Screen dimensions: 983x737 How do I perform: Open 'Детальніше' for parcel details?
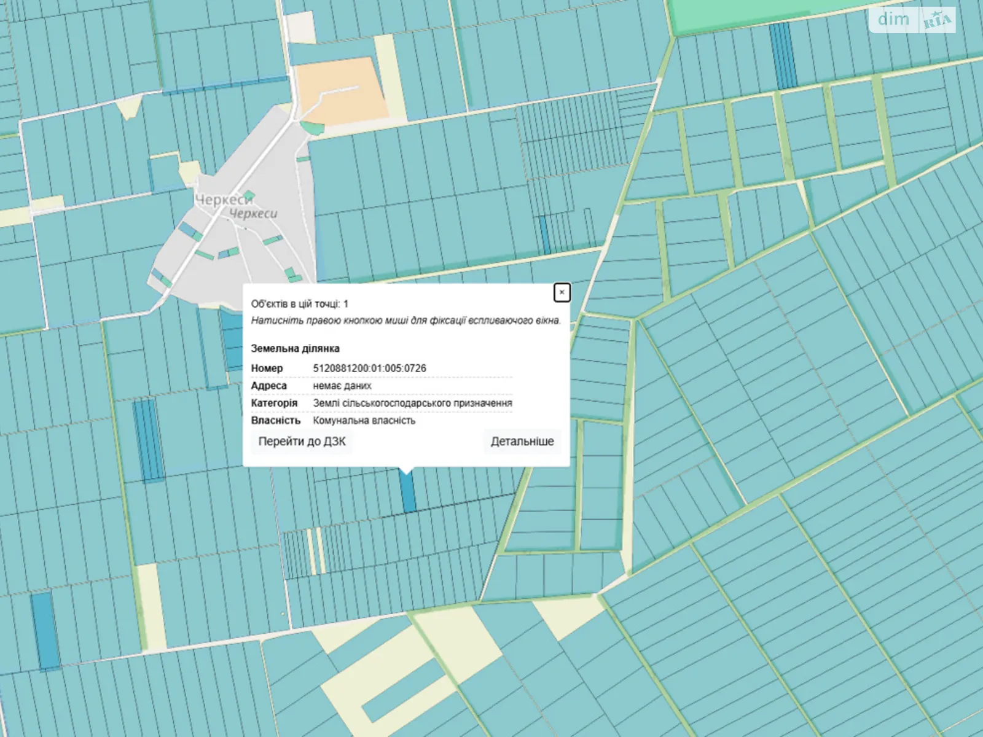(522, 442)
